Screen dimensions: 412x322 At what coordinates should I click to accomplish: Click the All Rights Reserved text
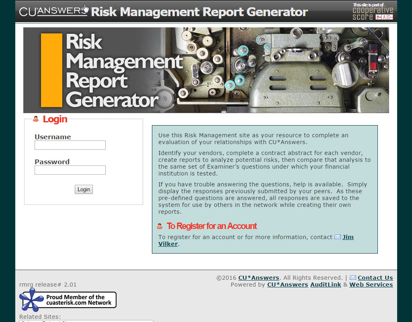pyautogui.click(x=313, y=278)
